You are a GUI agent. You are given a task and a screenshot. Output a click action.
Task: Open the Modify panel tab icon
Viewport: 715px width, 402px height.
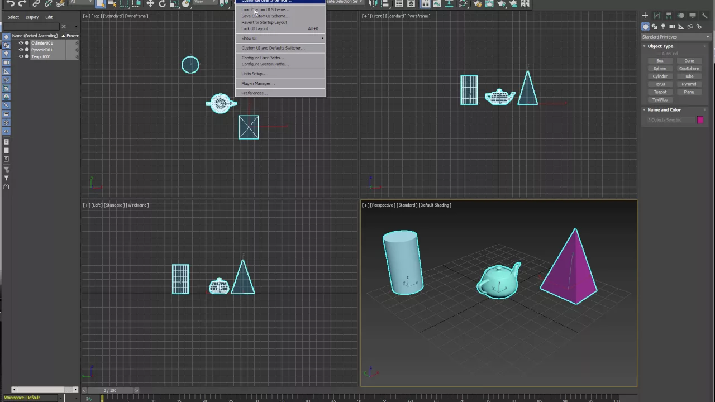click(656, 15)
